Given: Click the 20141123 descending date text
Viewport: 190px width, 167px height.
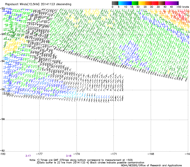Looking at the screenshot, I should point(56,4).
